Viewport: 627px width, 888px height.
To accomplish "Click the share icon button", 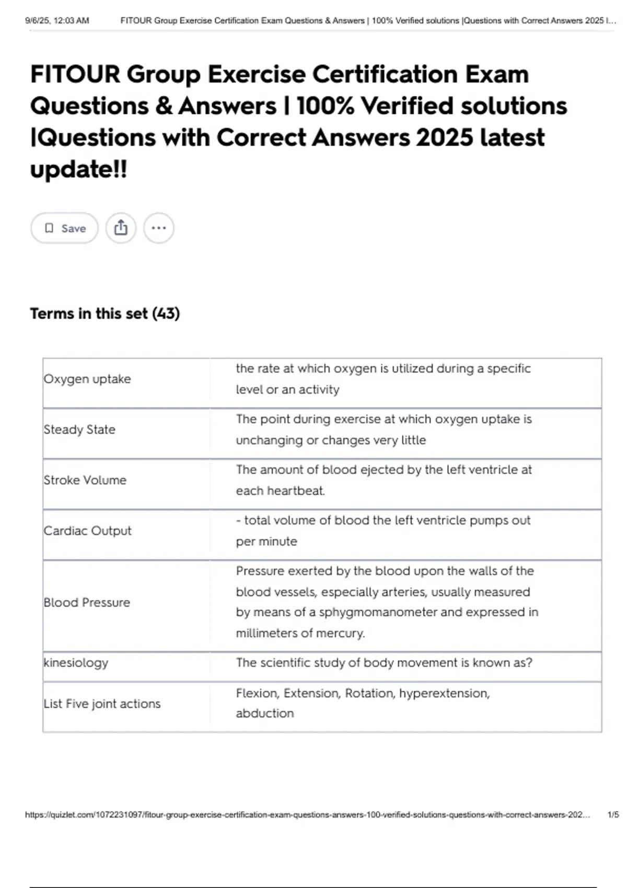I will (x=121, y=228).
